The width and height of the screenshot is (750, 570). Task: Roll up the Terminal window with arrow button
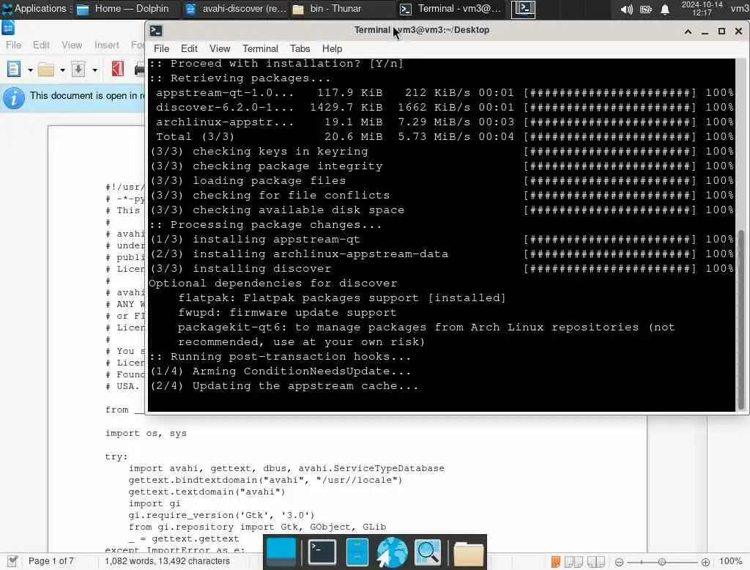coord(688,31)
